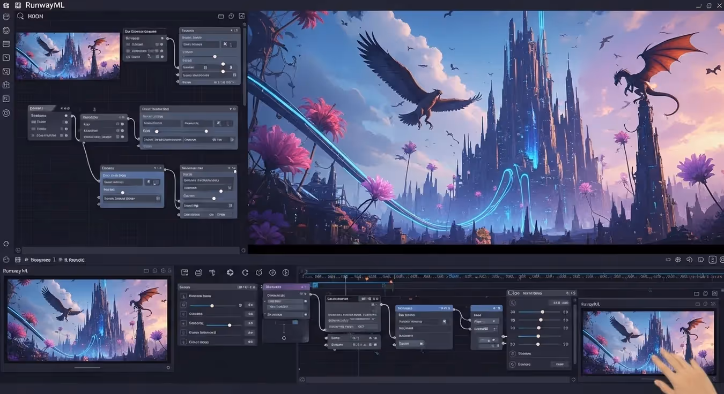Select the small preview thumbnail in node canvas
The image size is (724, 394).
tap(68, 56)
